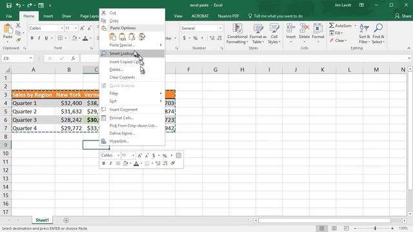Open Find & Select menu
Viewport: 413px width, 232px height.
pyautogui.click(x=379, y=34)
